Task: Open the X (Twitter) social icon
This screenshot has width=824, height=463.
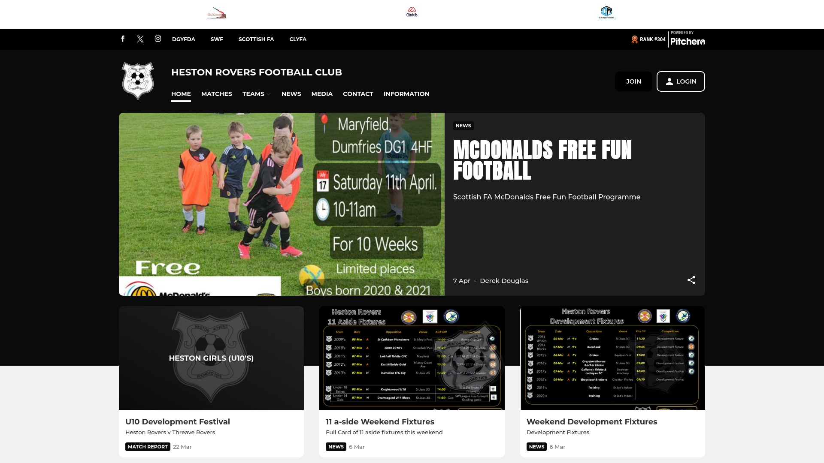Action: click(140, 39)
